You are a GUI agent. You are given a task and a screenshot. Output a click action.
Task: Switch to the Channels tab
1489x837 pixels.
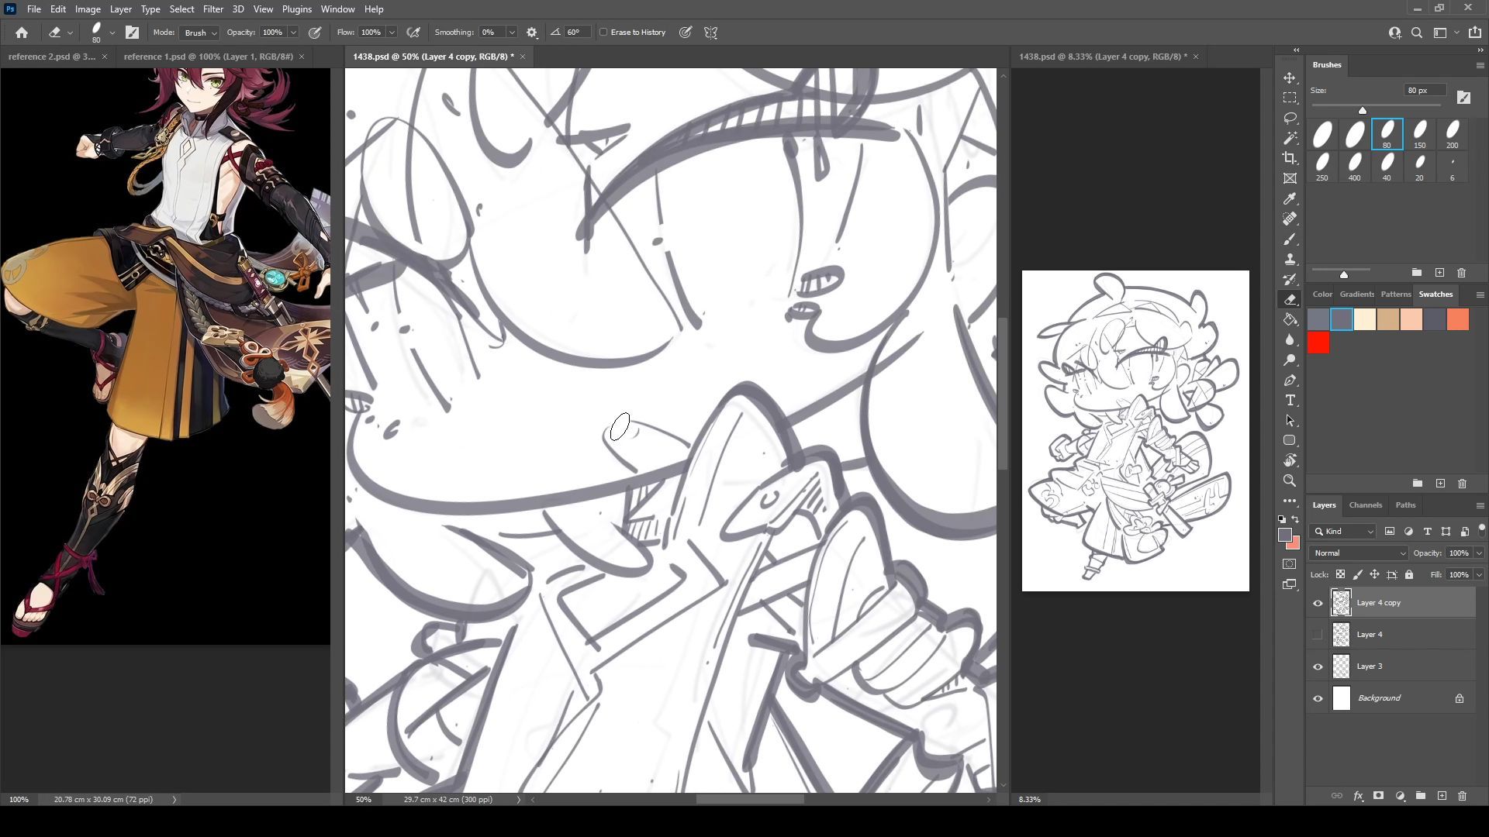coord(1365,505)
